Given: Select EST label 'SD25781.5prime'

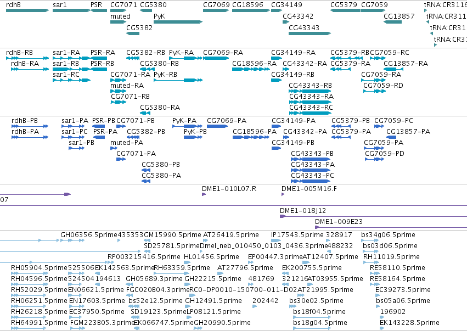Looking at the screenshot, I should coord(172,246).
